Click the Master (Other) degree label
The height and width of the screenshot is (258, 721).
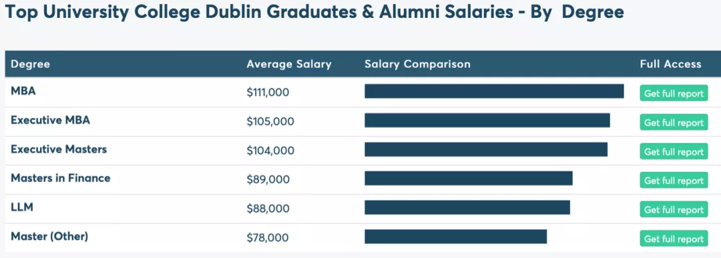tap(49, 237)
